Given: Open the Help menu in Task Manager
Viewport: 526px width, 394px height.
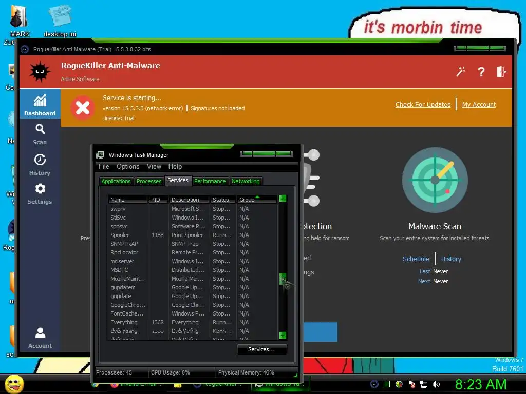Looking at the screenshot, I should pyautogui.click(x=175, y=166).
